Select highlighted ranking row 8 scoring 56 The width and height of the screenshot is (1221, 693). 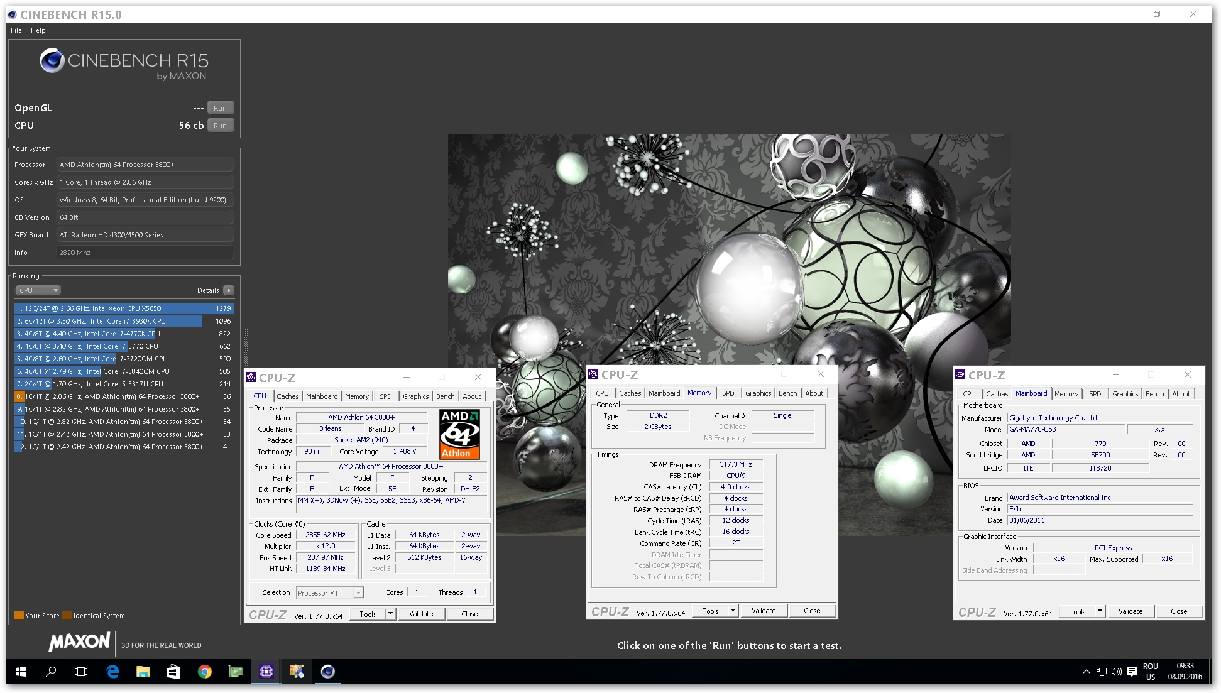pyautogui.click(x=124, y=396)
